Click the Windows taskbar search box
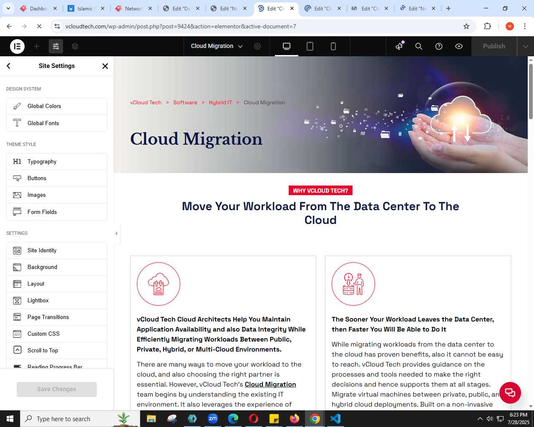Image resolution: width=534 pixels, height=427 pixels. [80, 419]
